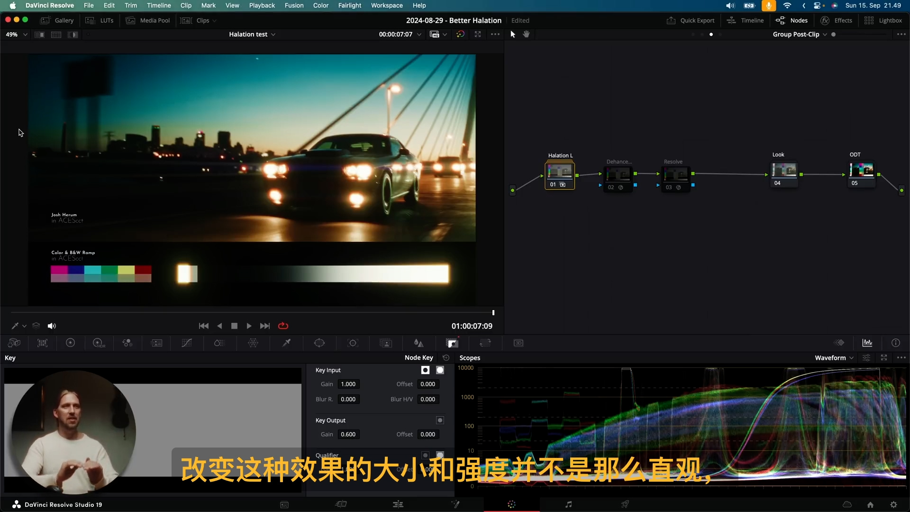Open the LUTs panel

pyautogui.click(x=100, y=20)
